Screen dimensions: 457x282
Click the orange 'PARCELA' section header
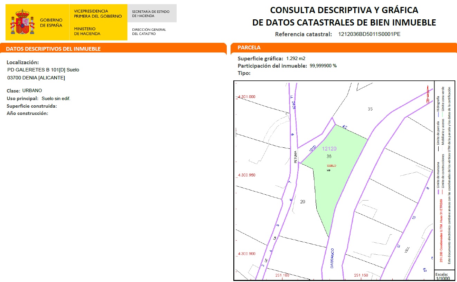249,48
